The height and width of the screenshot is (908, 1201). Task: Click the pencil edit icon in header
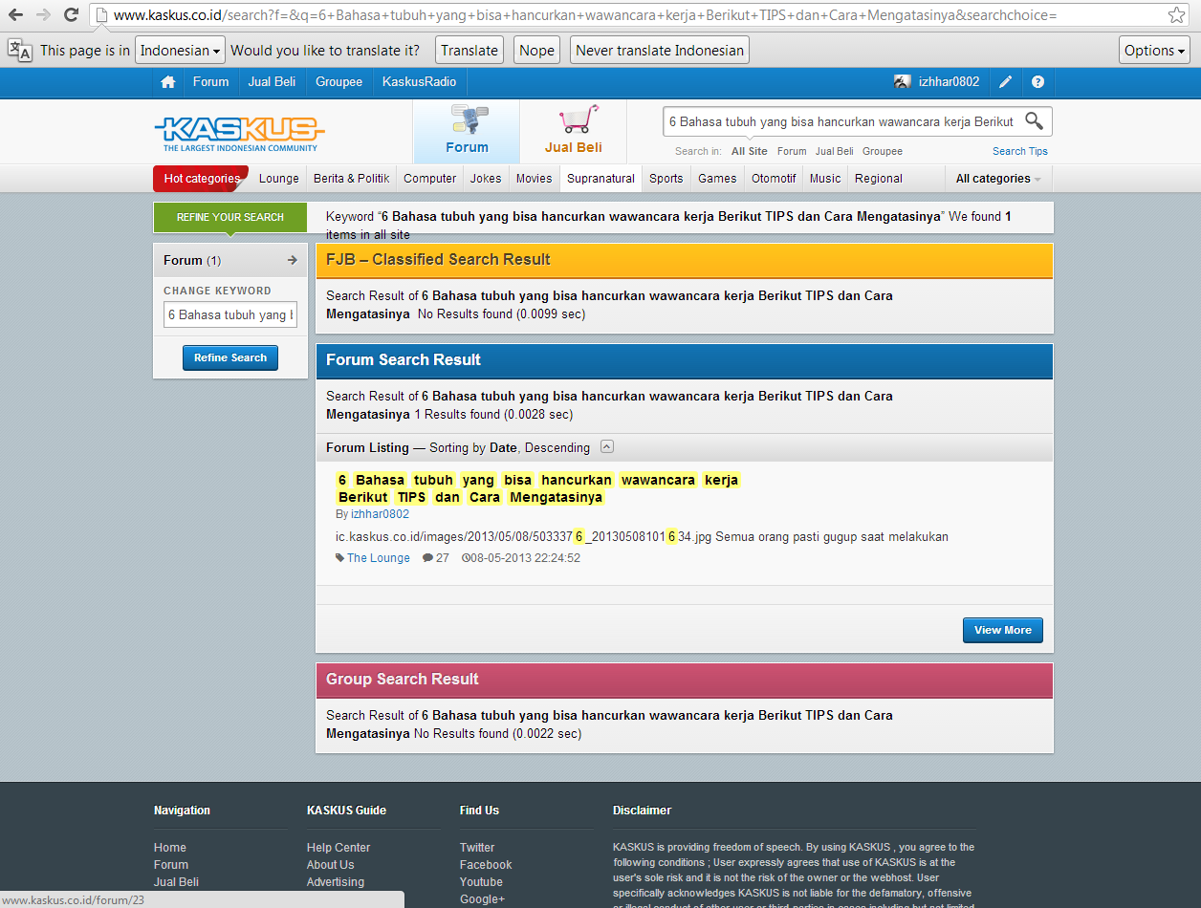tap(1005, 82)
